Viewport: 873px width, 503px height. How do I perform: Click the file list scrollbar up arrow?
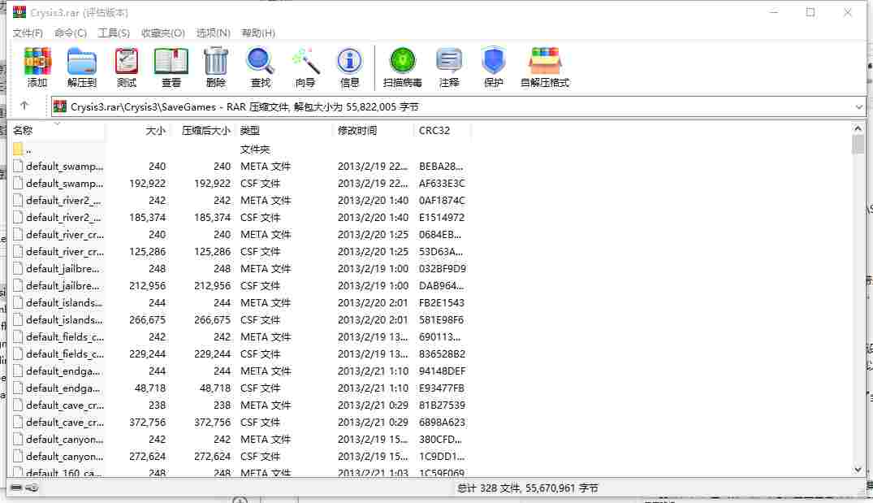click(858, 128)
